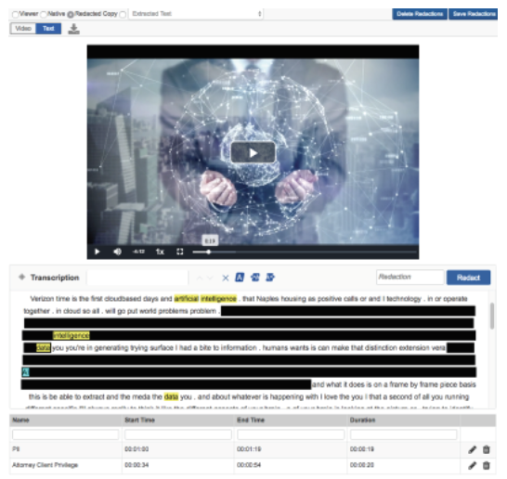Click the blue letter A transcription icon
507x479 pixels.
[240, 278]
